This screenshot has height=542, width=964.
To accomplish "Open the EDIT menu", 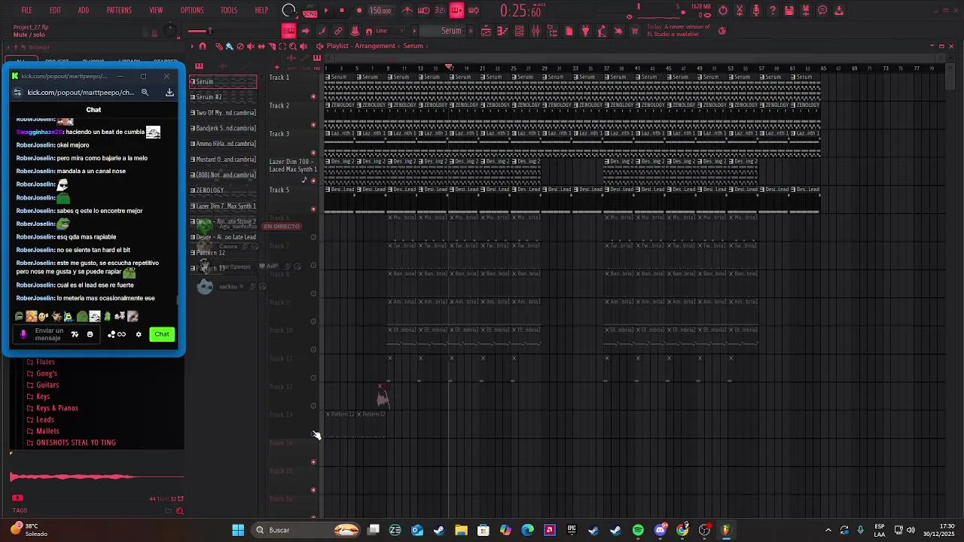I will tap(55, 11).
